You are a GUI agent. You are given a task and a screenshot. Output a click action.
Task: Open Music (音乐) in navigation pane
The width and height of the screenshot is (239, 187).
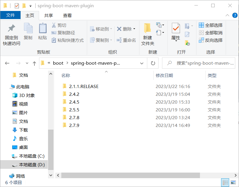(x=20, y=139)
